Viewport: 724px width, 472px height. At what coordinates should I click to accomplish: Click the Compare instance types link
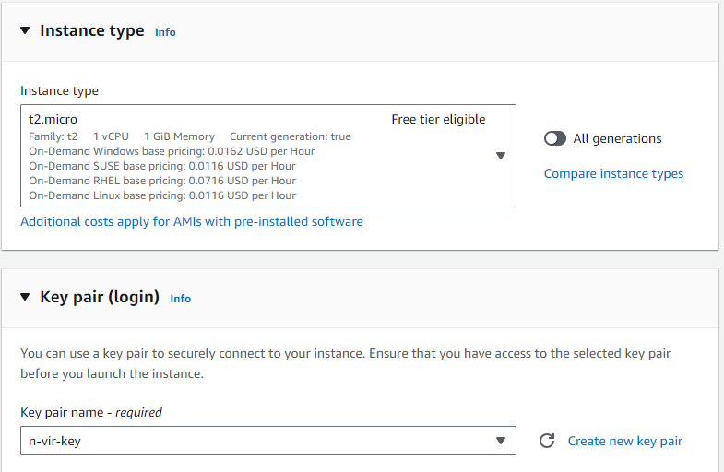[613, 173]
